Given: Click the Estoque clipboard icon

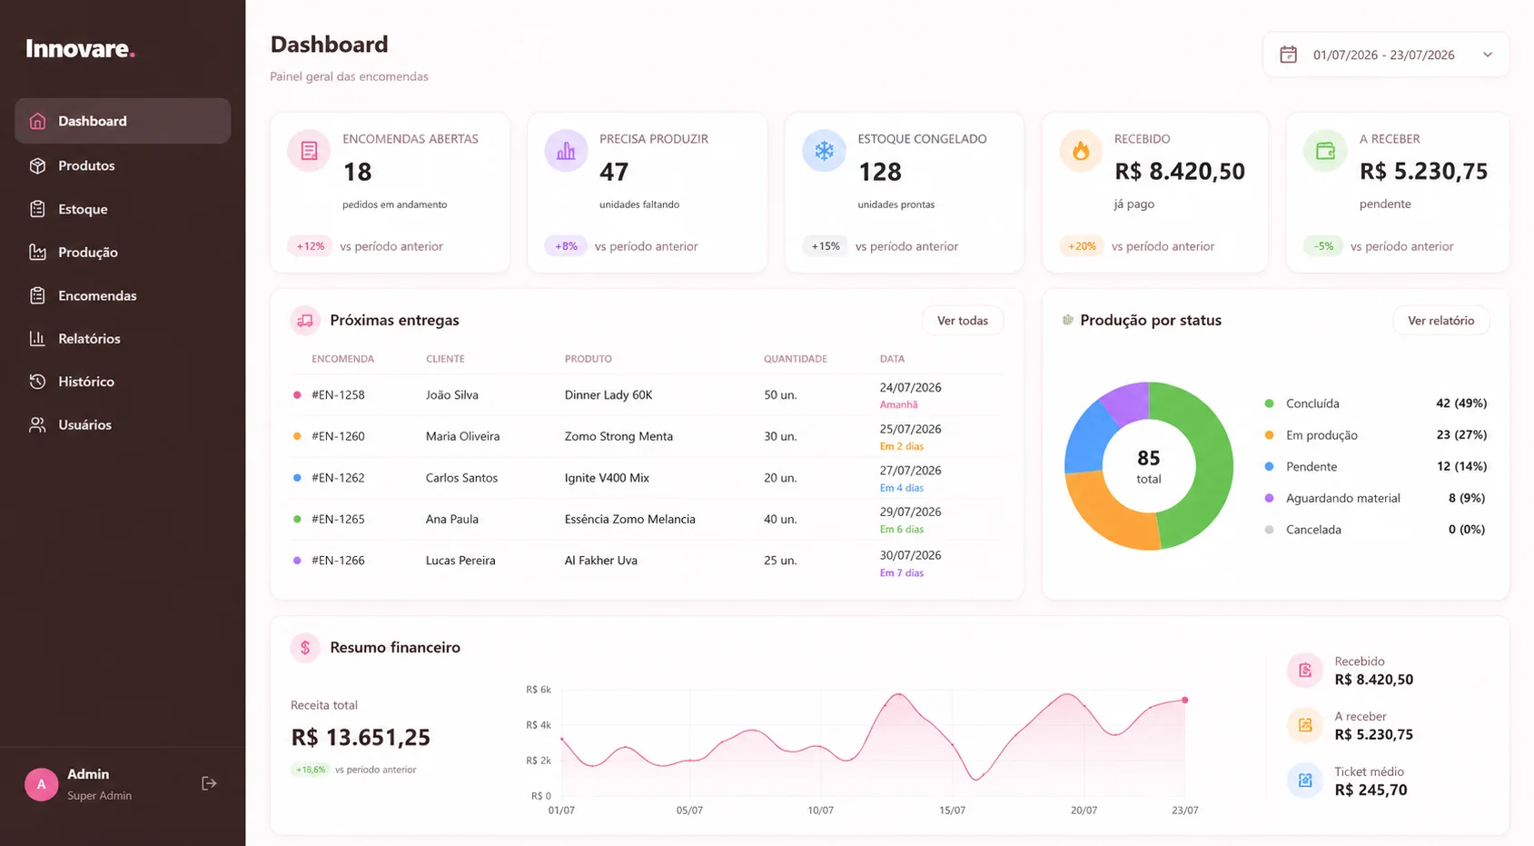Looking at the screenshot, I should pos(37,209).
